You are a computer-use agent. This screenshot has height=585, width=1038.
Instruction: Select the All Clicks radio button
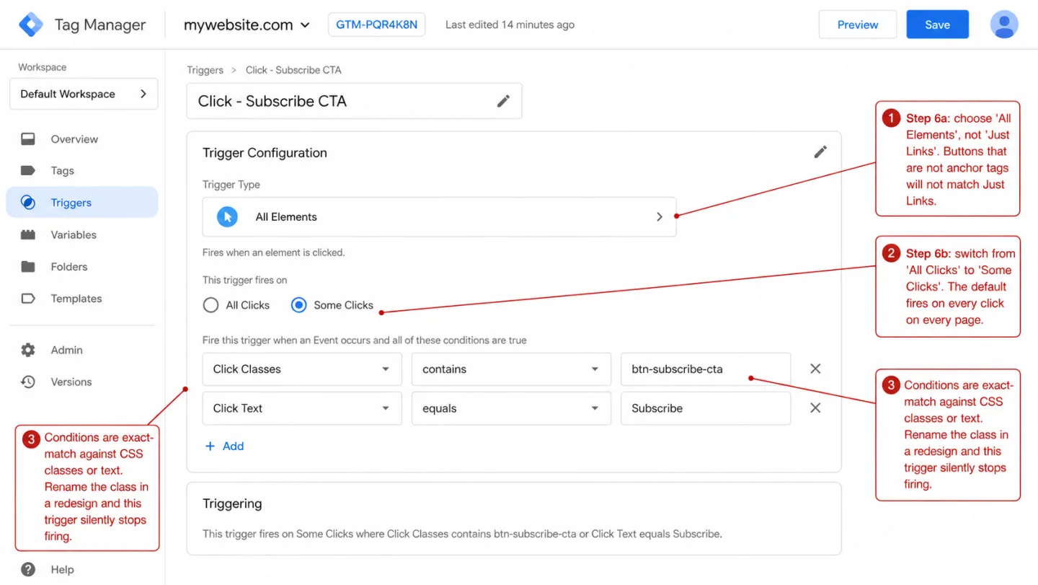click(210, 305)
